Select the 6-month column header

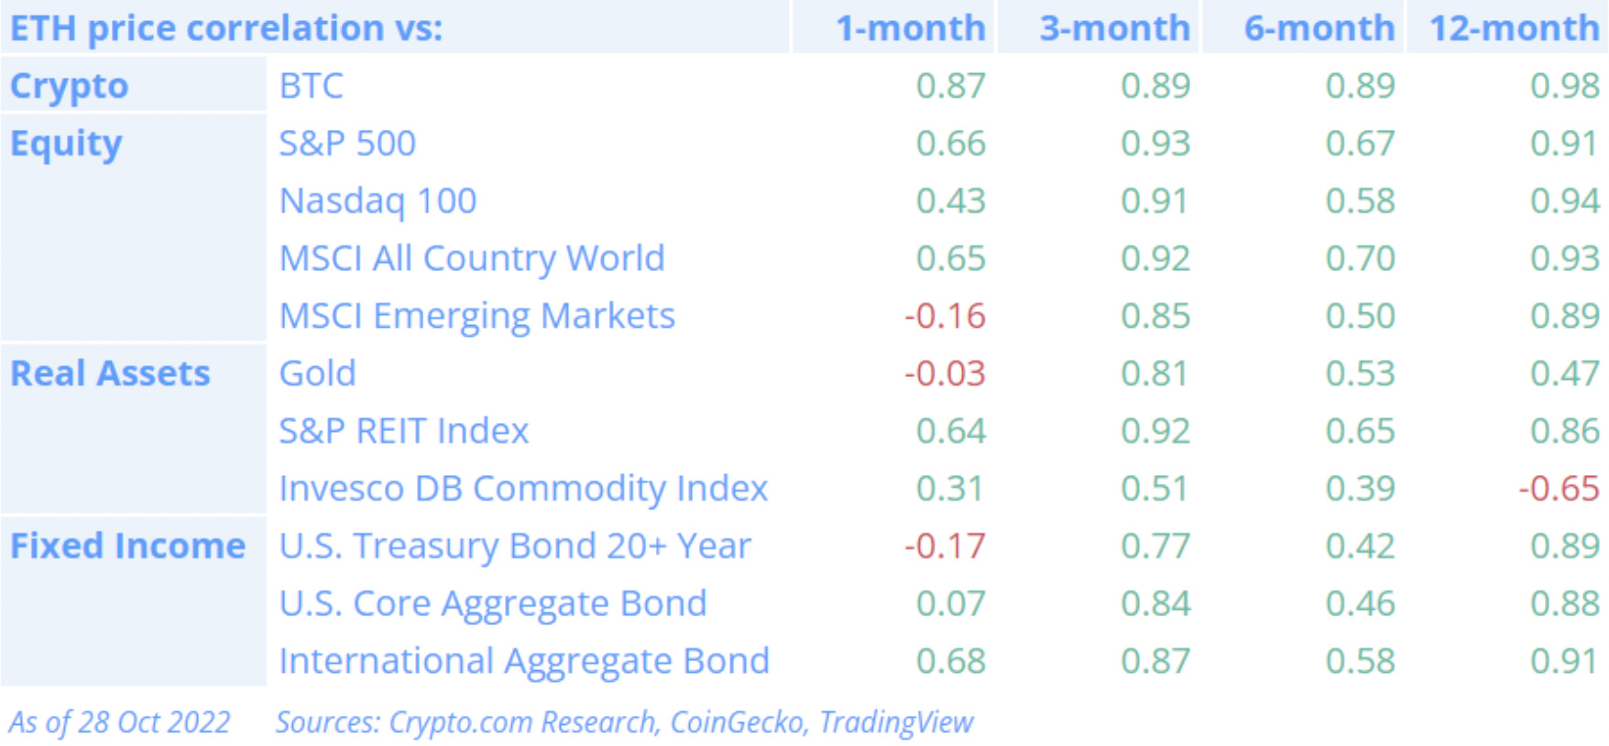pos(1319,28)
